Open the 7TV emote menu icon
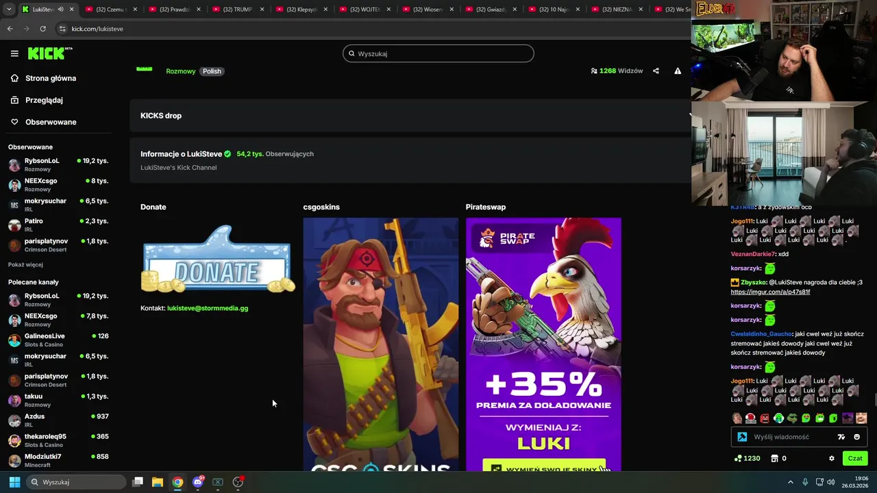877x493 pixels. (x=841, y=437)
